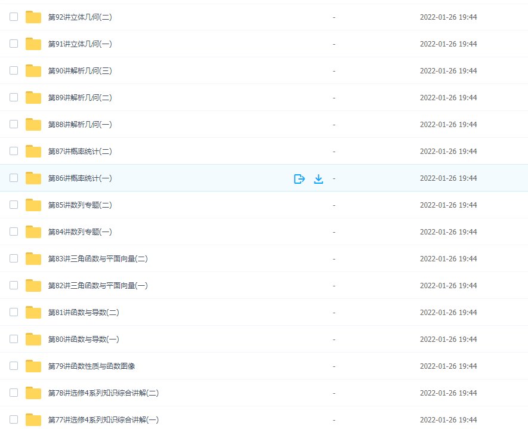Open folder 第78讲选修4系列知识综合讲解(二)
The height and width of the screenshot is (429, 528).
click(103, 393)
